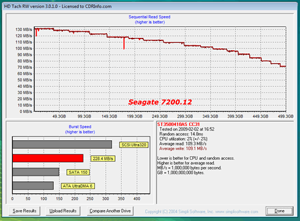Image resolution: width=300 pixels, height=221 pixels.
Task: Close dialog with Done button
Action: 279,211
